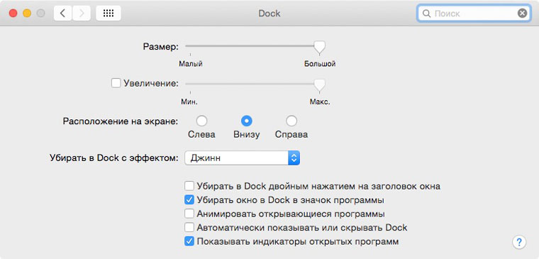The image size is (539, 259).
Task: Go forward with the right chevron button
Action: coord(82,13)
